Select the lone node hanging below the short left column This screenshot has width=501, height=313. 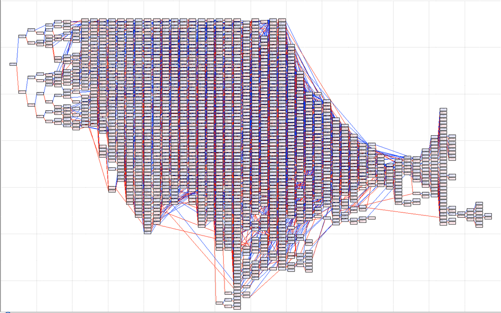pos(112,169)
